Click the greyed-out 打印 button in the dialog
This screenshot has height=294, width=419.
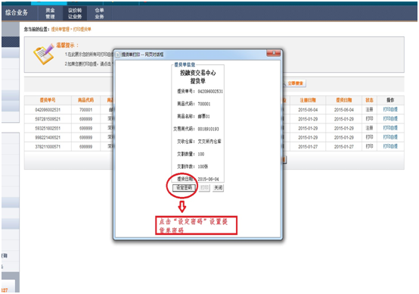coord(204,188)
